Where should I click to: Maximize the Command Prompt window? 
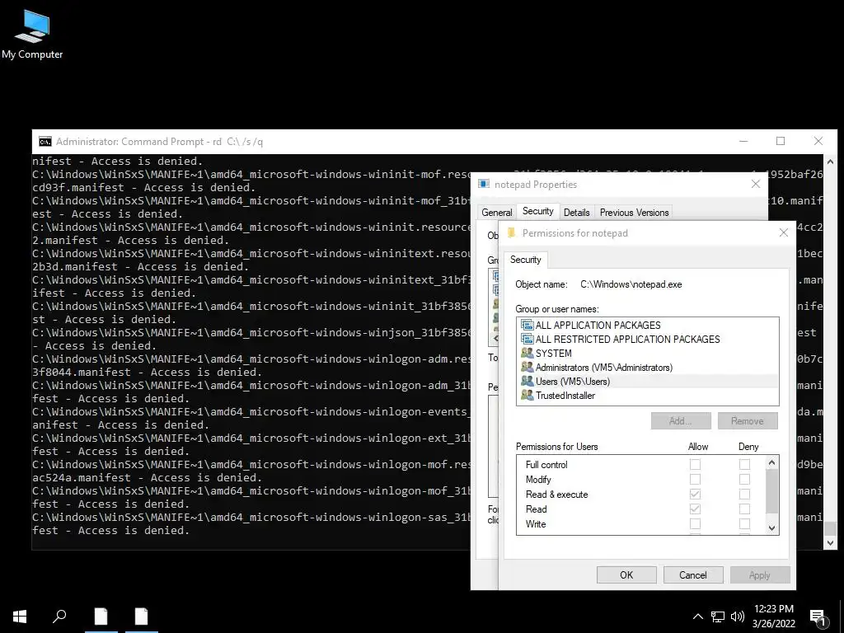click(781, 141)
